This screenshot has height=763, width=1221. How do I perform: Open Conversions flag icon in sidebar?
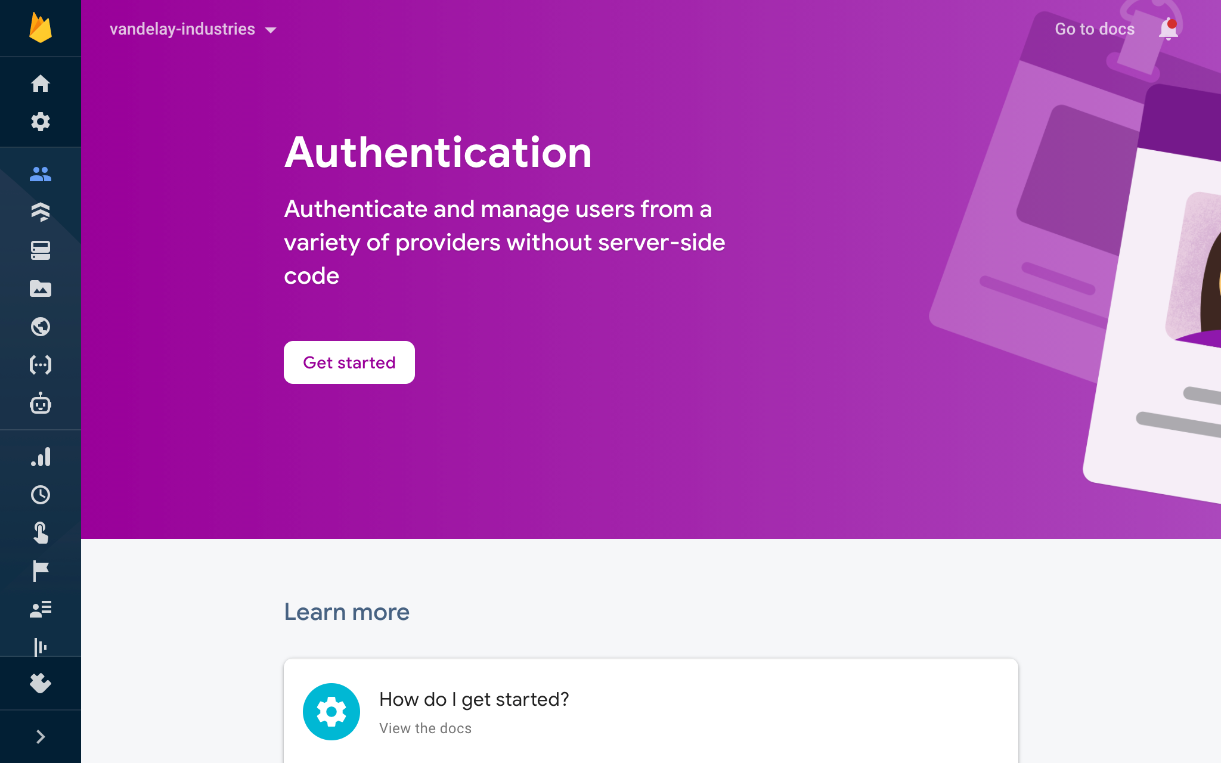(41, 571)
